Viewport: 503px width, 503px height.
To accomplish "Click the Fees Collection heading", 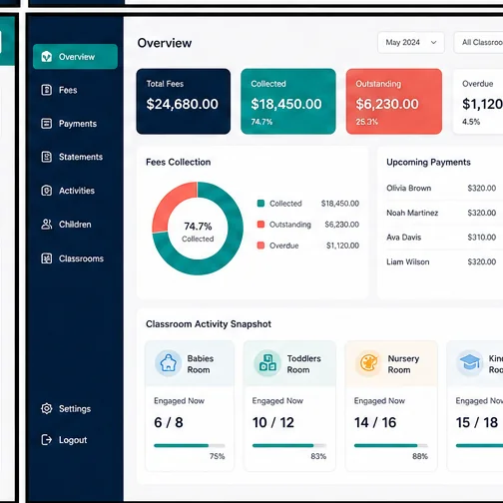I will [179, 162].
